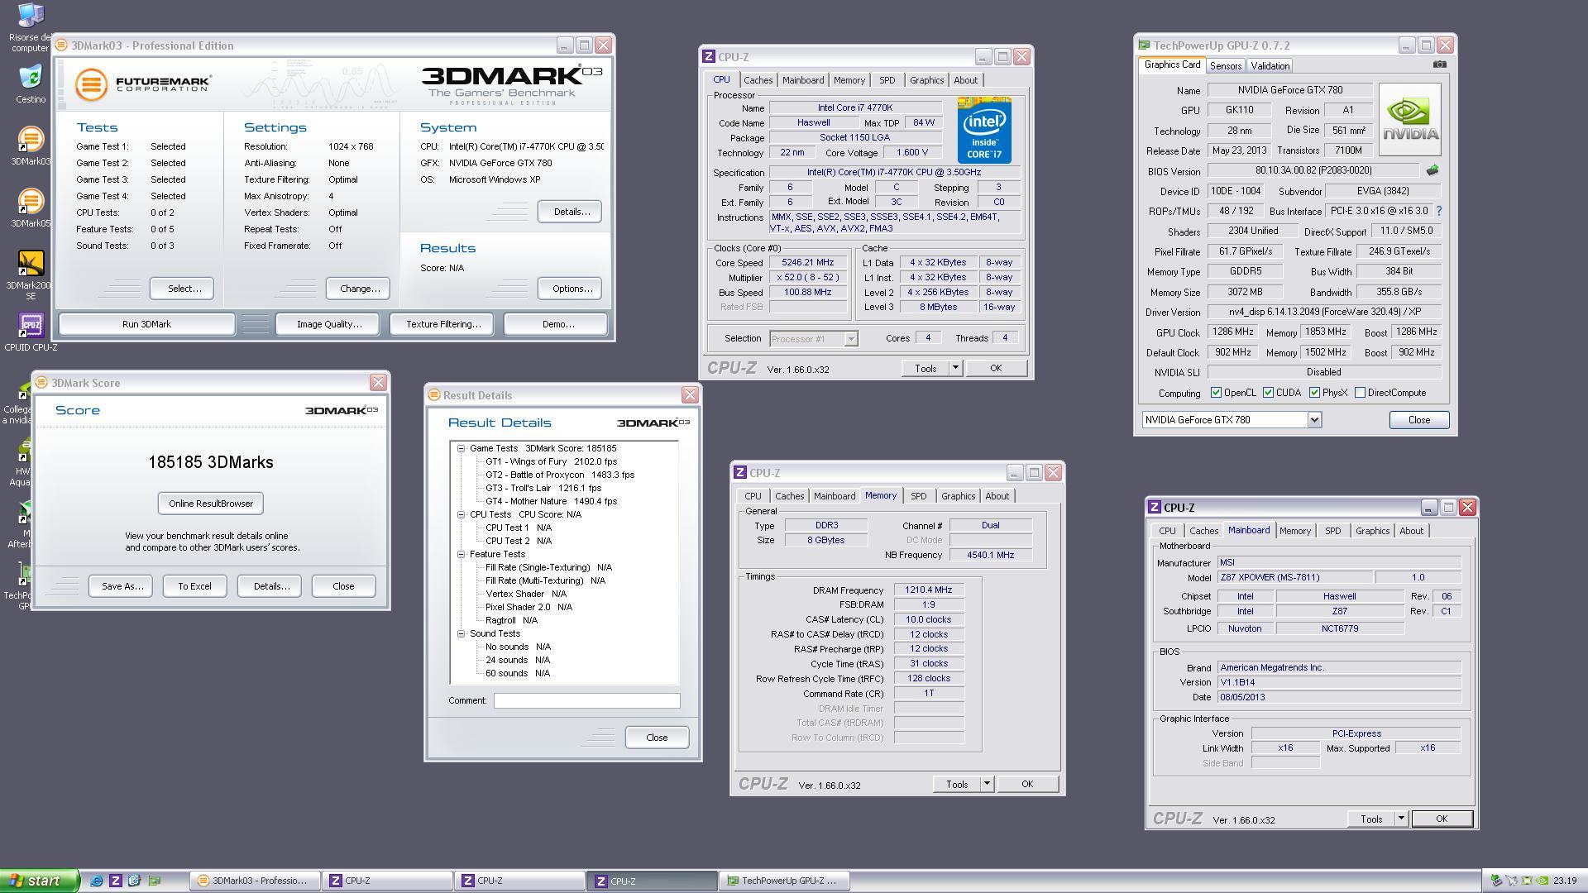The image size is (1588, 893).
Task: Click Close in Result Details dialog
Action: click(x=657, y=738)
